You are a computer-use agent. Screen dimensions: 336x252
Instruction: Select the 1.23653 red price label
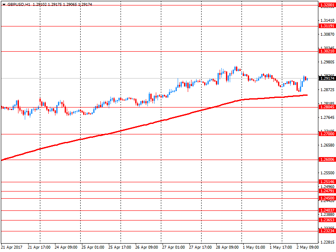point(327,220)
